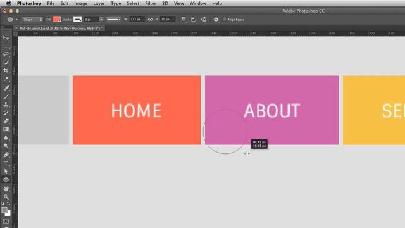Click the Ellipse tool preset icon
This screenshot has height=228, width=405.
pos(10,20)
